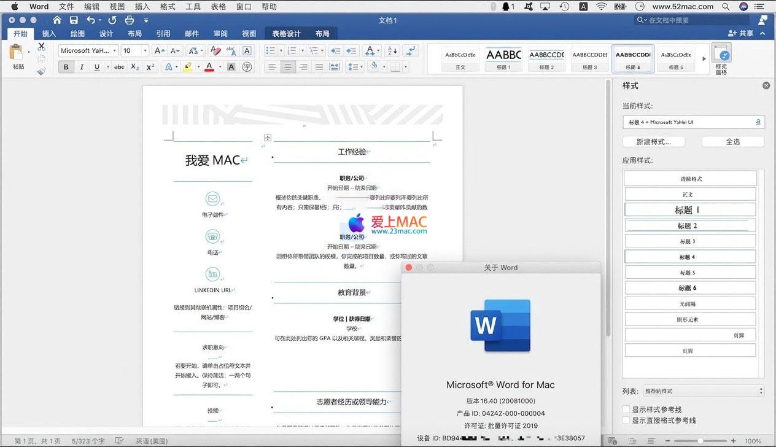Open the 审阅 ribbon tab
Screen dimensions: 776x447
pos(220,34)
